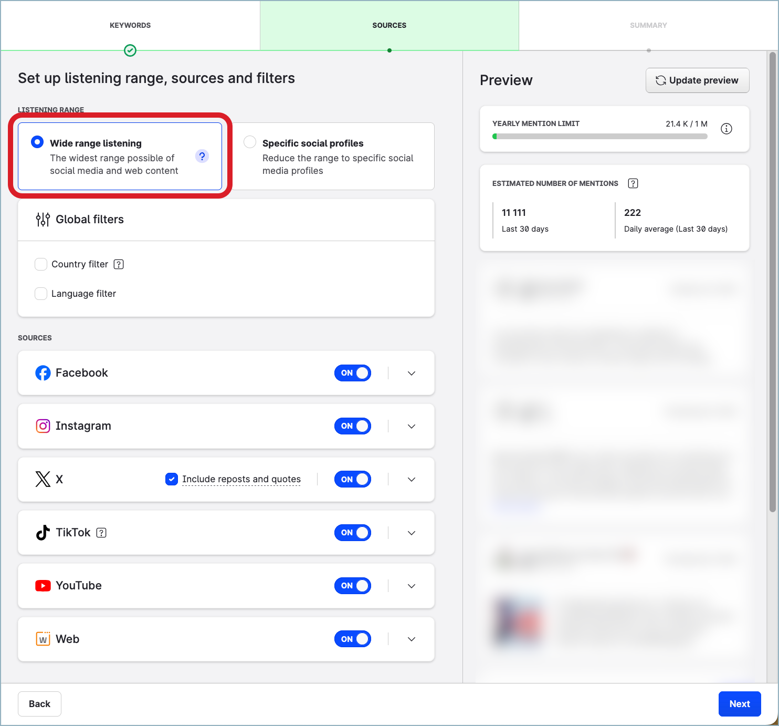Click the TikTok help question icon
This screenshot has width=779, height=726.
[x=102, y=533]
